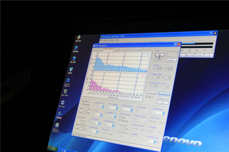Open the Word 2003 desktop shortcut
This screenshot has width=229, height=152.
pos(62,104)
